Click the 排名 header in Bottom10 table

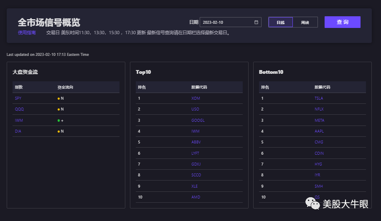(x=265, y=87)
